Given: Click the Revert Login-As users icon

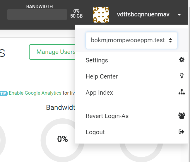Looking at the screenshot, I should click(182, 116).
